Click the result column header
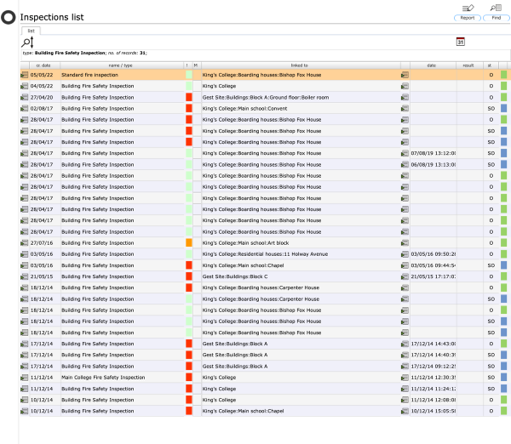 468,65
